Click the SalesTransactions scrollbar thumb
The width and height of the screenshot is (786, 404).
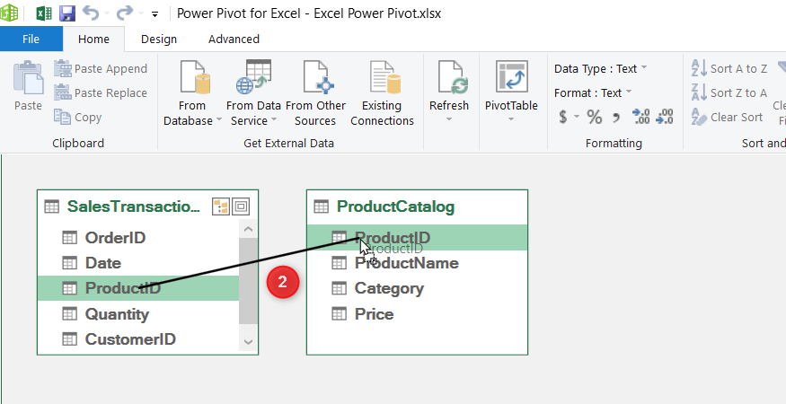pos(249,281)
